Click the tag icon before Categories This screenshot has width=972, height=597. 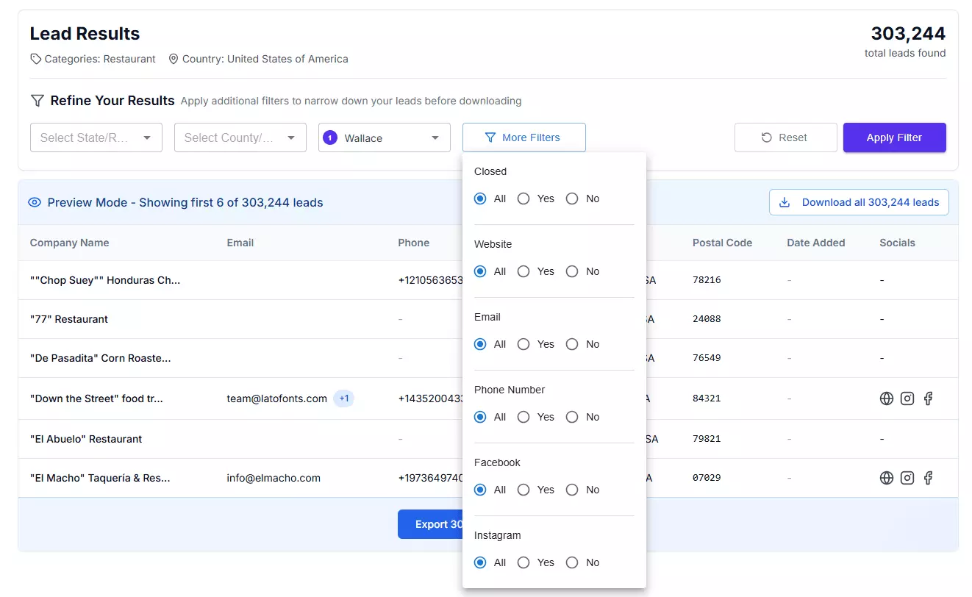[35, 59]
